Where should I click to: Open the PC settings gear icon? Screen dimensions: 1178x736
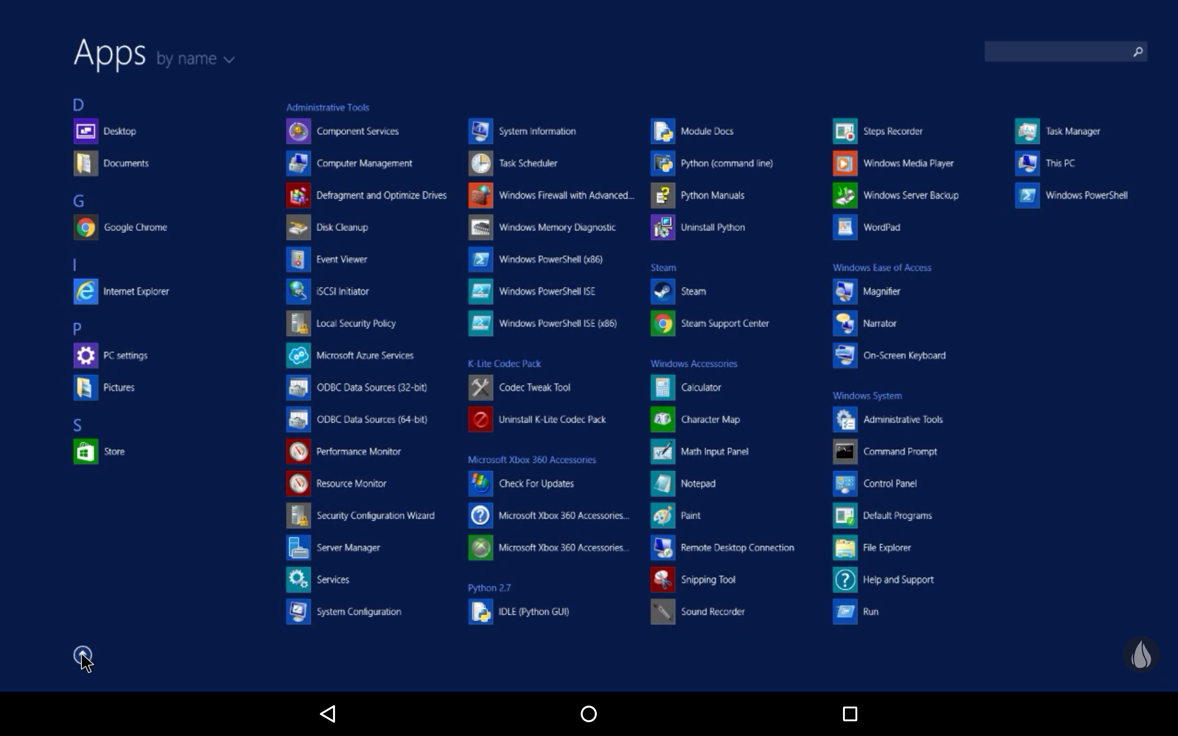click(x=86, y=355)
